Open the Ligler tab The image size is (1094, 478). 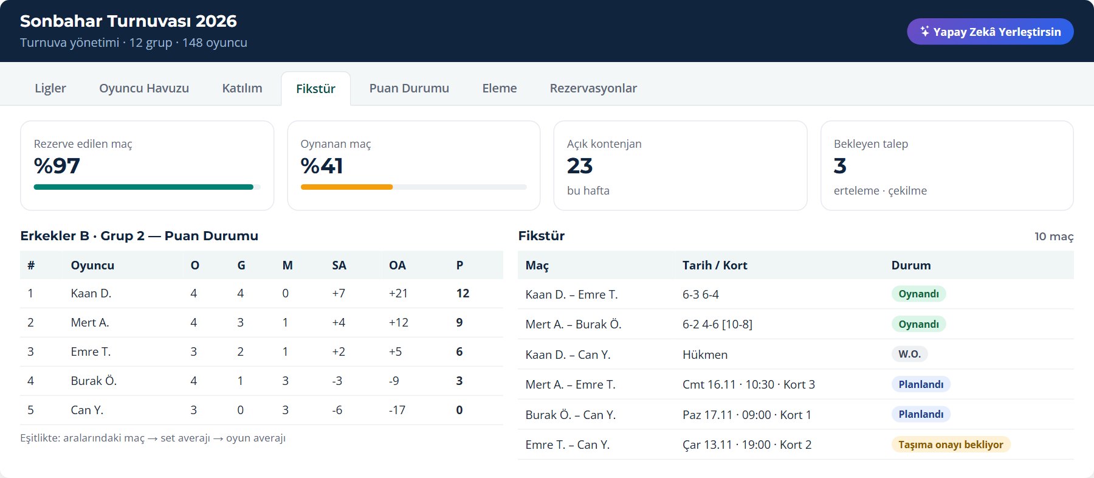click(x=50, y=88)
